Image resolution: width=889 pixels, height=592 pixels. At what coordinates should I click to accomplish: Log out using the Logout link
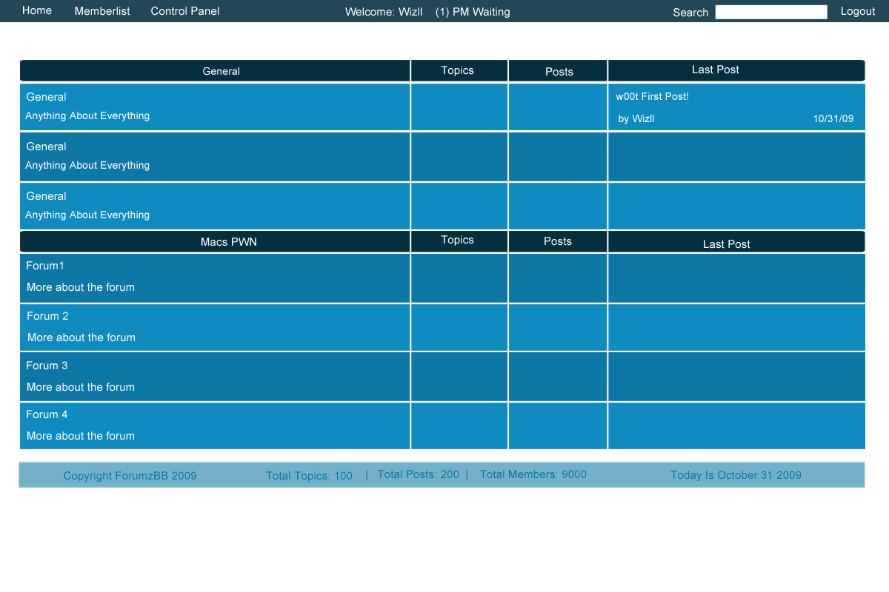[x=858, y=11]
